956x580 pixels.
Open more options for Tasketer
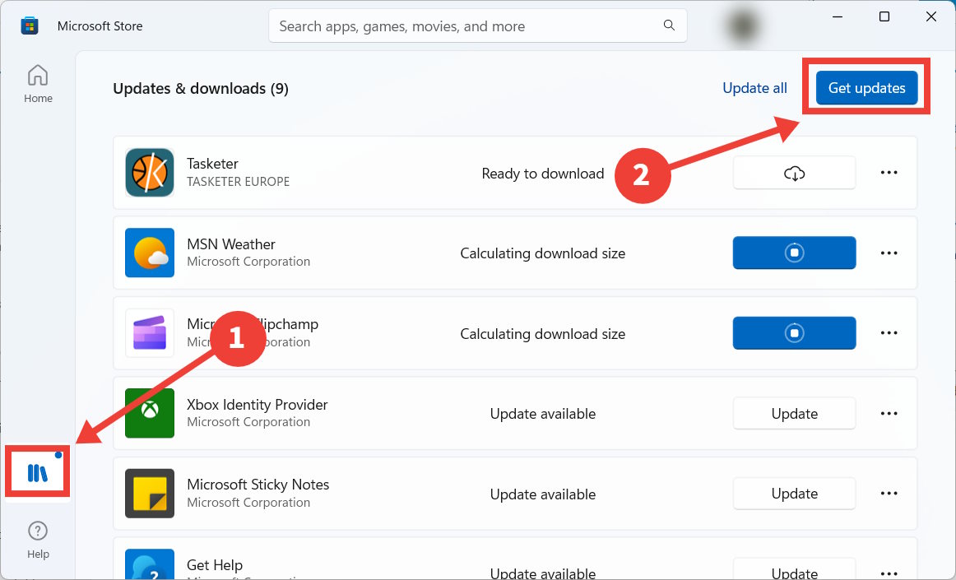pyautogui.click(x=889, y=172)
